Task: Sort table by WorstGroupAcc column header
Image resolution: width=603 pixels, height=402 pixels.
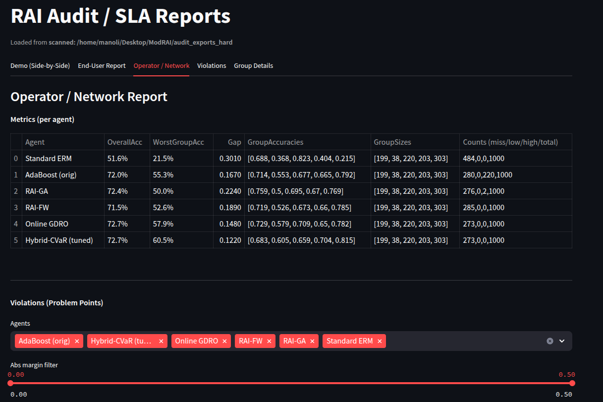Action: 178,142
